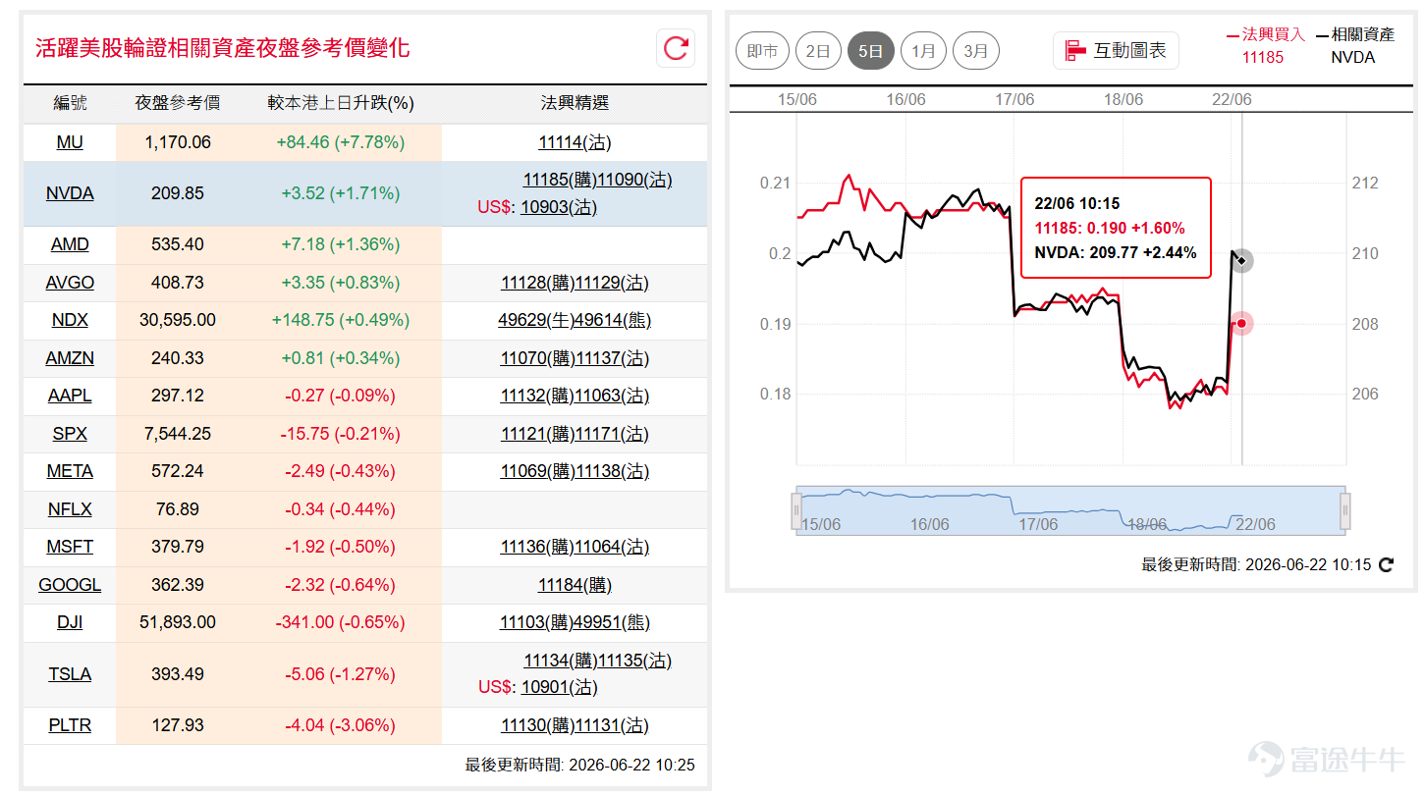Switch chart to 即市 intraday range
The height and width of the screenshot is (795, 1425).
pos(763,51)
